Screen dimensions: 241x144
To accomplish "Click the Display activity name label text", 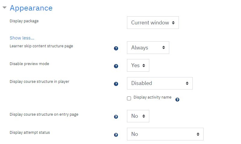I will point(152,97).
